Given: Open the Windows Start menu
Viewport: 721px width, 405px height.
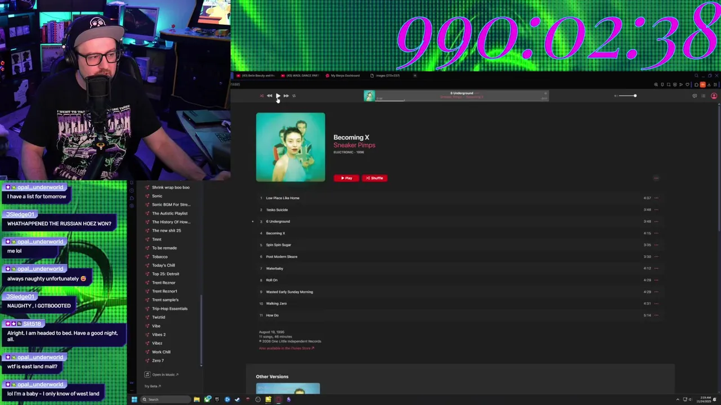Looking at the screenshot, I should [x=134, y=399].
